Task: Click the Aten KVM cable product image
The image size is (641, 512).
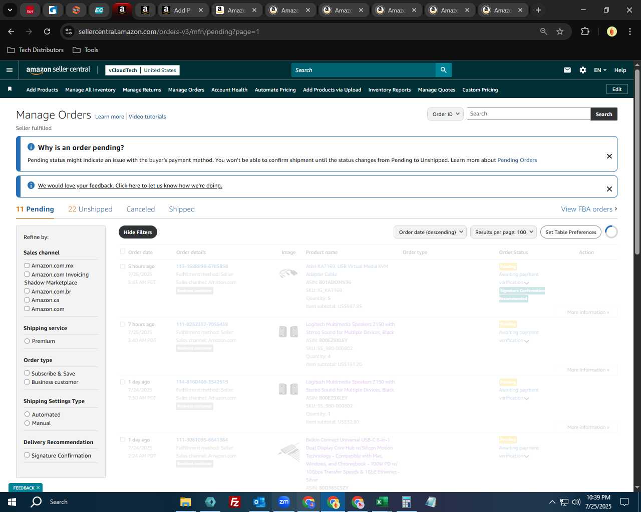Action: point(288,273)
